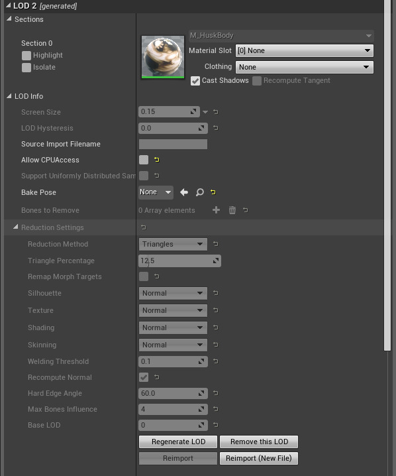
Task: Click M_HuskBody material thumbnail
Action: coord(163,57)
